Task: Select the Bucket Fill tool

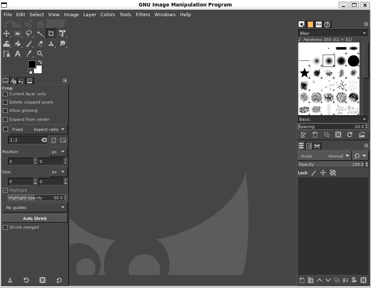Action: click(18, 44)
